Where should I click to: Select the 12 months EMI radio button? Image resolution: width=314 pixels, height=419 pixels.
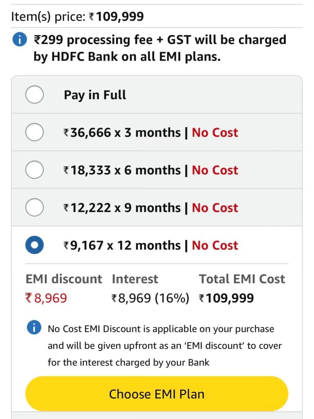pos(34,246)
